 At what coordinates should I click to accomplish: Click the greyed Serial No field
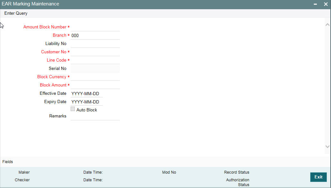(95, 69)
